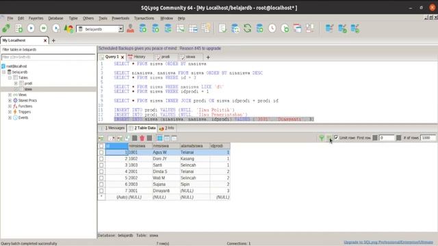The image size is (438, 246).
Task: Open the siswa editor tab
Action: [x=190, y=57]
